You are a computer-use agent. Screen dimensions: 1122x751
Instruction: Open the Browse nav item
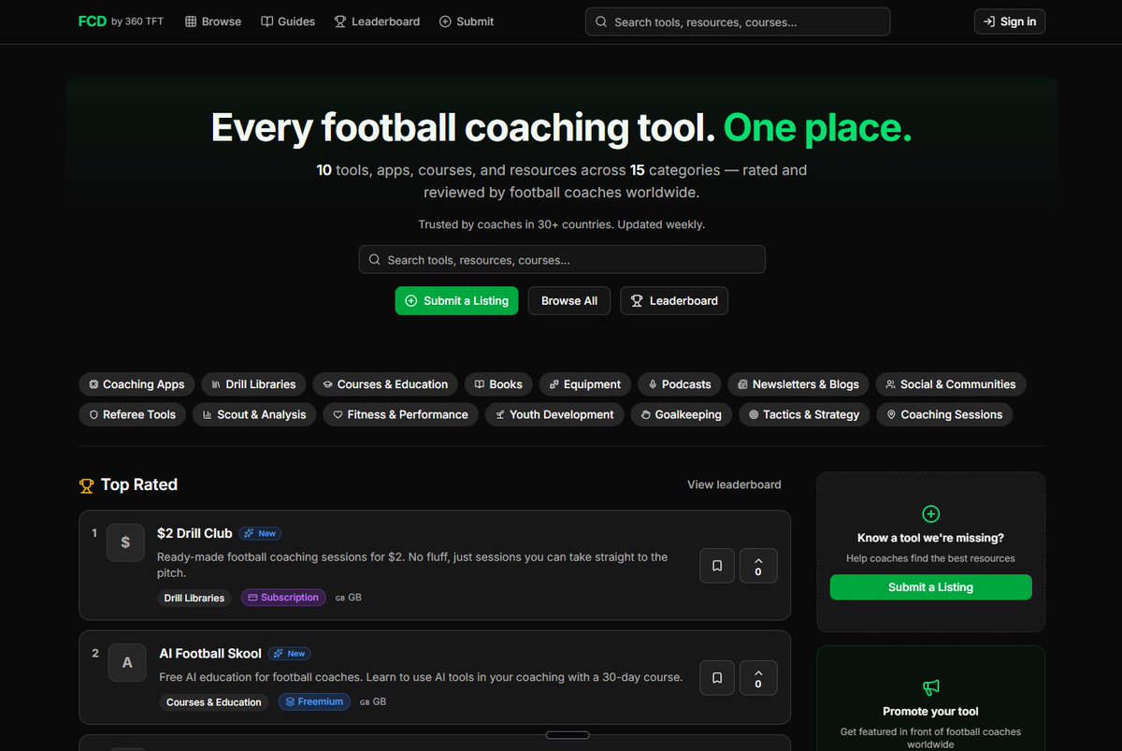tap(213, 22)
